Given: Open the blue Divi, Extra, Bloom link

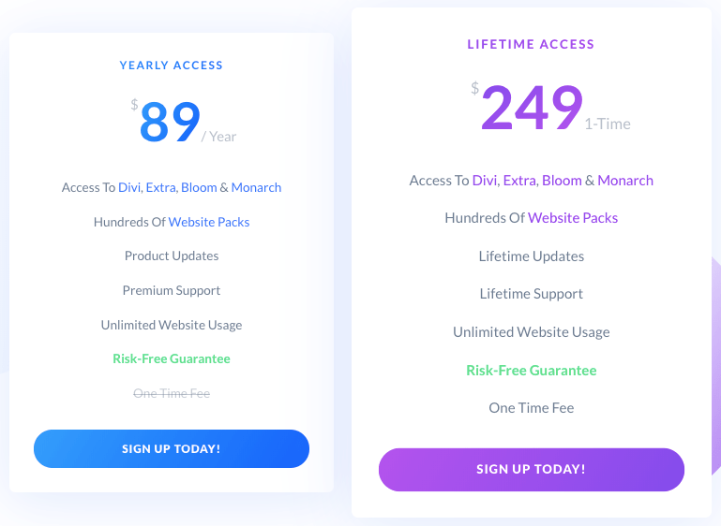Looking at the screenshot, I should [167, 187].
